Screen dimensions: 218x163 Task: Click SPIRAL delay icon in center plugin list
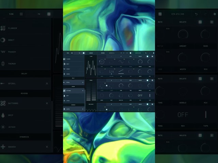[x=64, y=82]
